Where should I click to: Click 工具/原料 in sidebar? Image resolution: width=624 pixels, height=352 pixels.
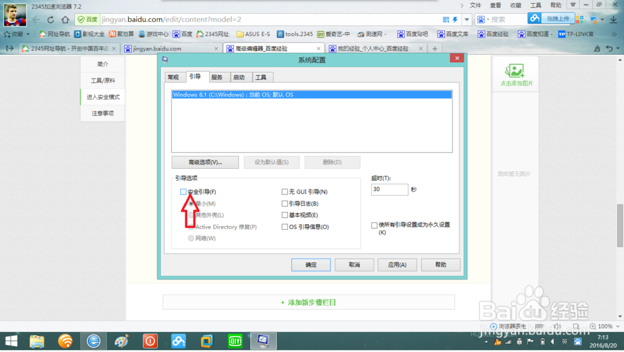pyautogui.click(x=103, y=80)
